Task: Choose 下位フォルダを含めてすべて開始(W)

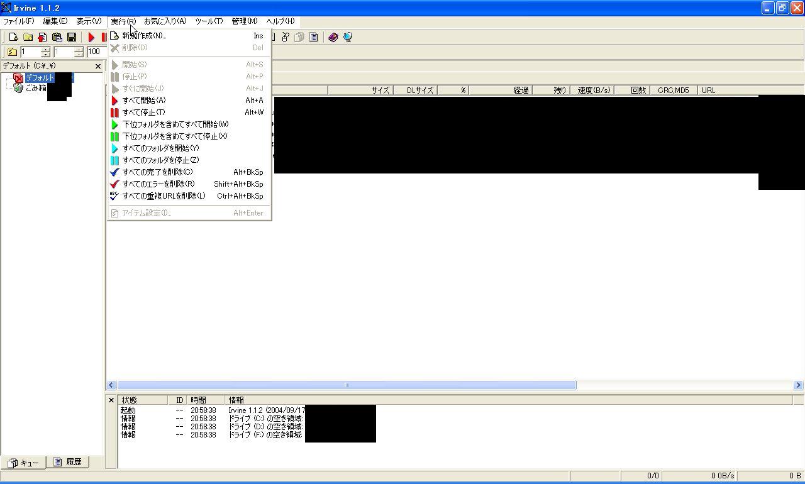Action: (x=189, y=124)
